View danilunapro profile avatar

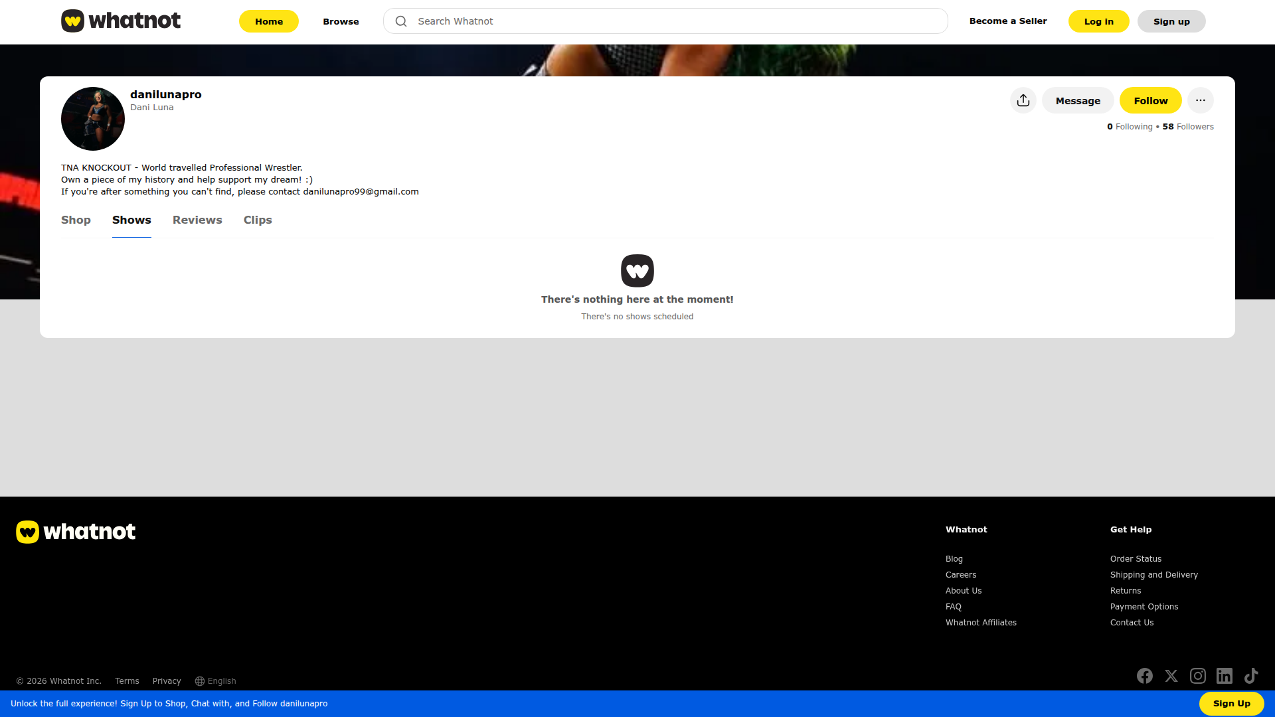pos(93,119)
